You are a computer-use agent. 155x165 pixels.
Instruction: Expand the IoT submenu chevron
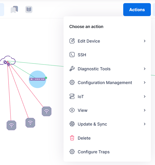click(145, 97)
